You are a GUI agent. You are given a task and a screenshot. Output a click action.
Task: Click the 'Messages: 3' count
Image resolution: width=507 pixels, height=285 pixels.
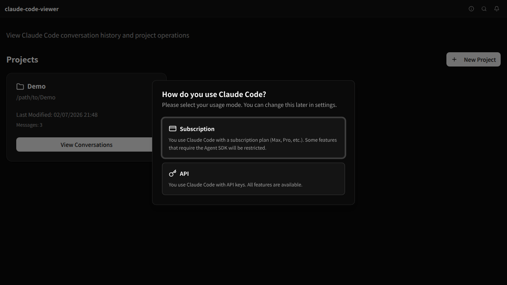29,125
